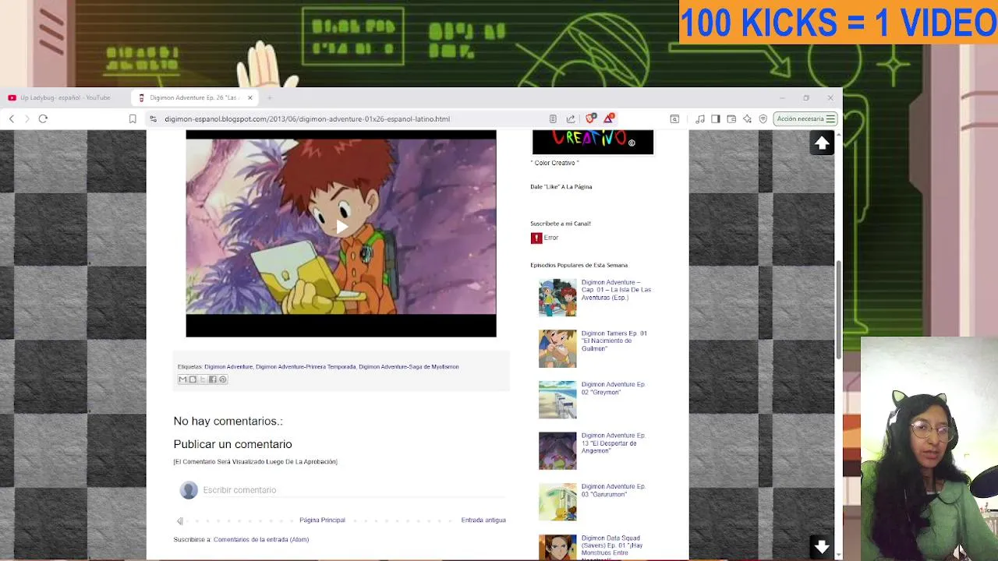Close the Digimon Adventure tab

(x=250, y=97)
